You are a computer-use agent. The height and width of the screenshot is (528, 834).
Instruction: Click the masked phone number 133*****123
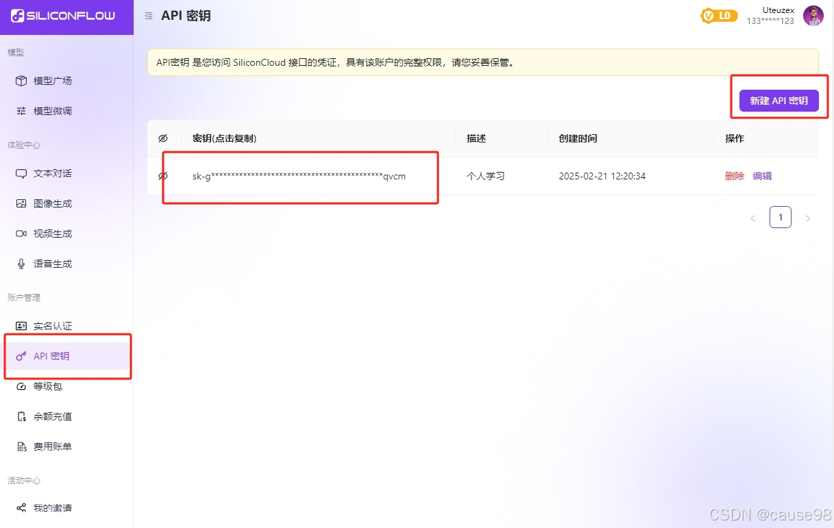pos(770,21)
